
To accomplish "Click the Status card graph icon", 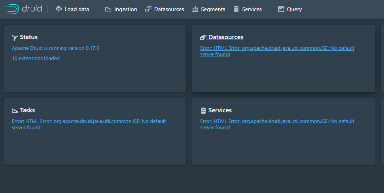I will [15, 38].
